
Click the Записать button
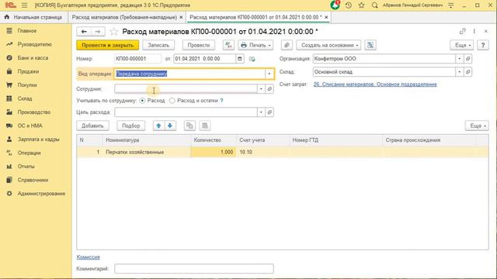click(x=158, y=45)
